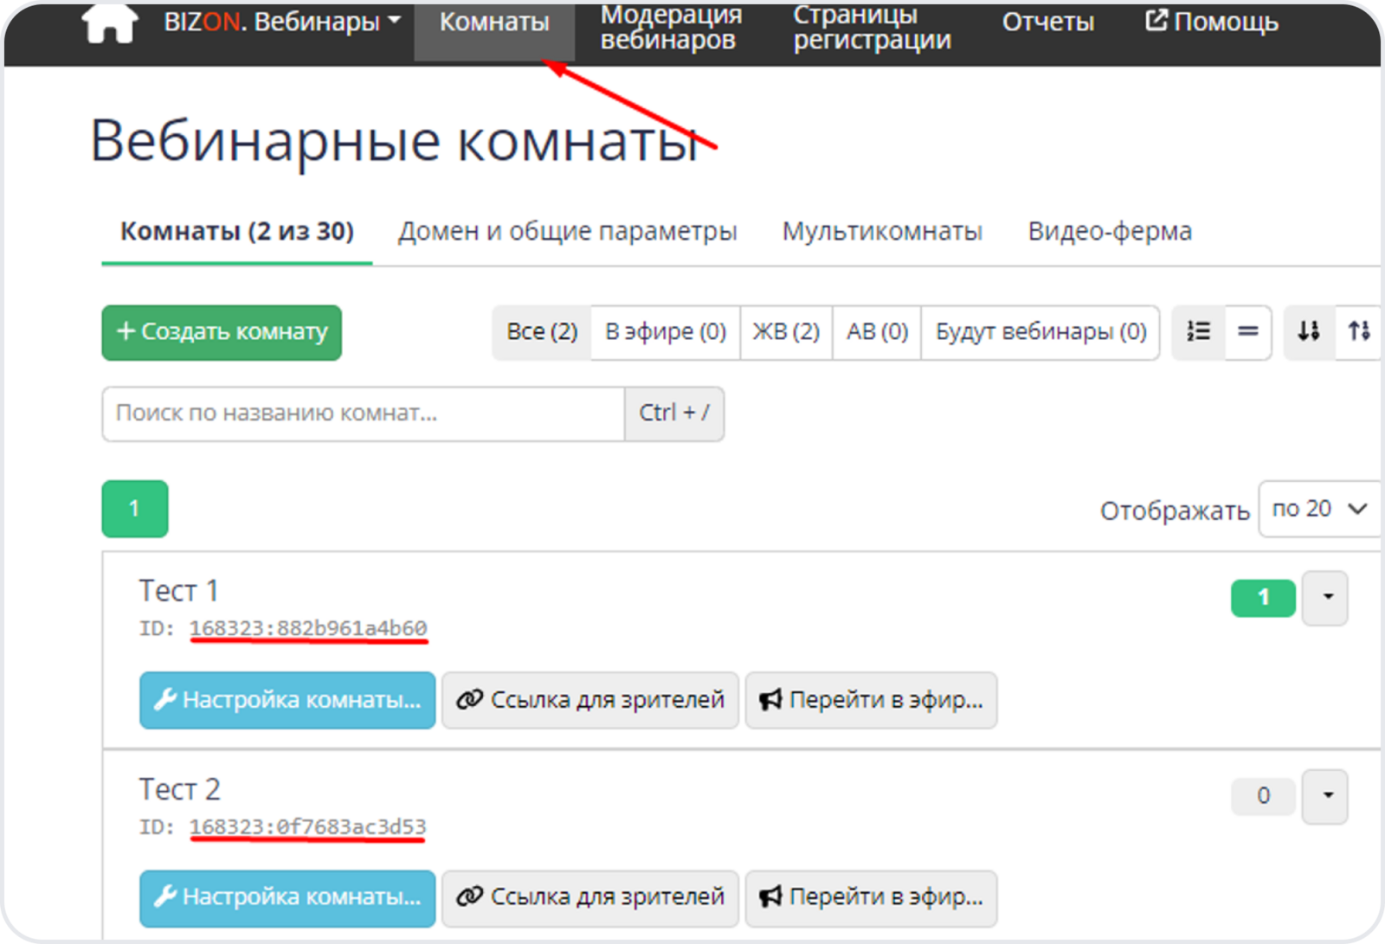Viewport: 1385px width, 944px height.
Task: Sort rooms in descending order
Action: point(1308,331)
